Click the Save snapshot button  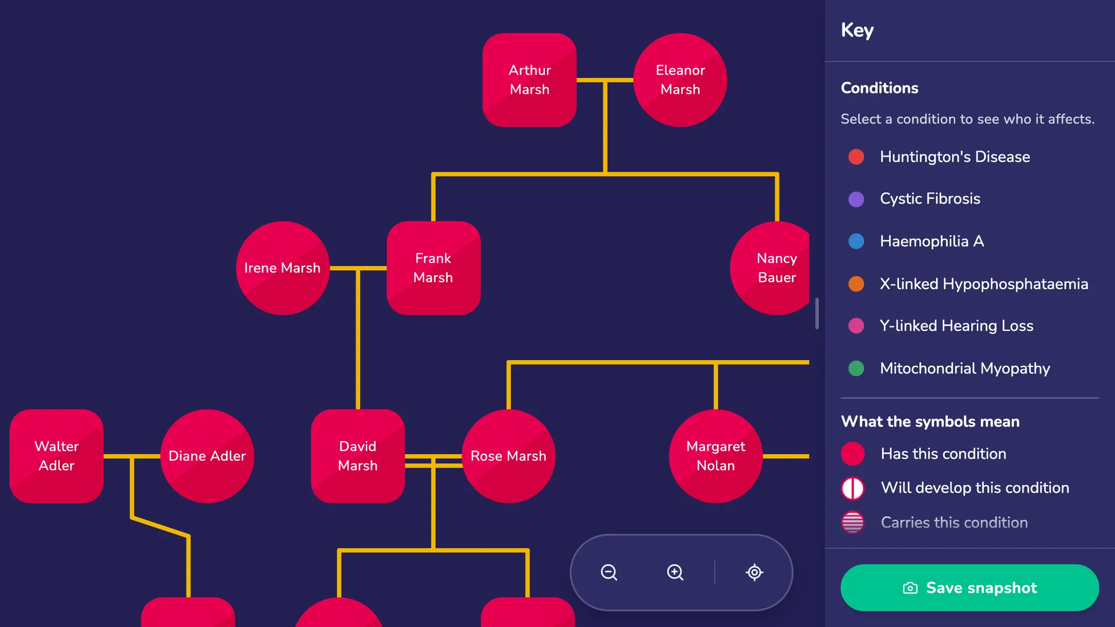coord(969,588)
